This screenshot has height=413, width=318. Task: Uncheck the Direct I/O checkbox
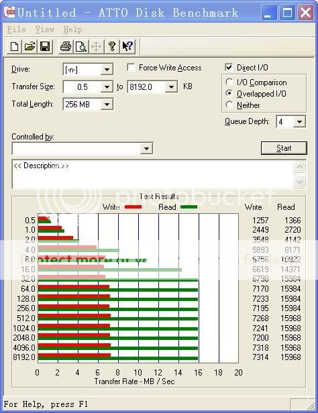pyautogui.click(x=229, y=68)
